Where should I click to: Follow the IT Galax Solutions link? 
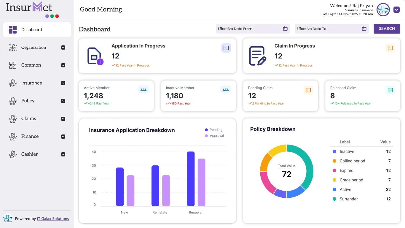click(53, 219)
